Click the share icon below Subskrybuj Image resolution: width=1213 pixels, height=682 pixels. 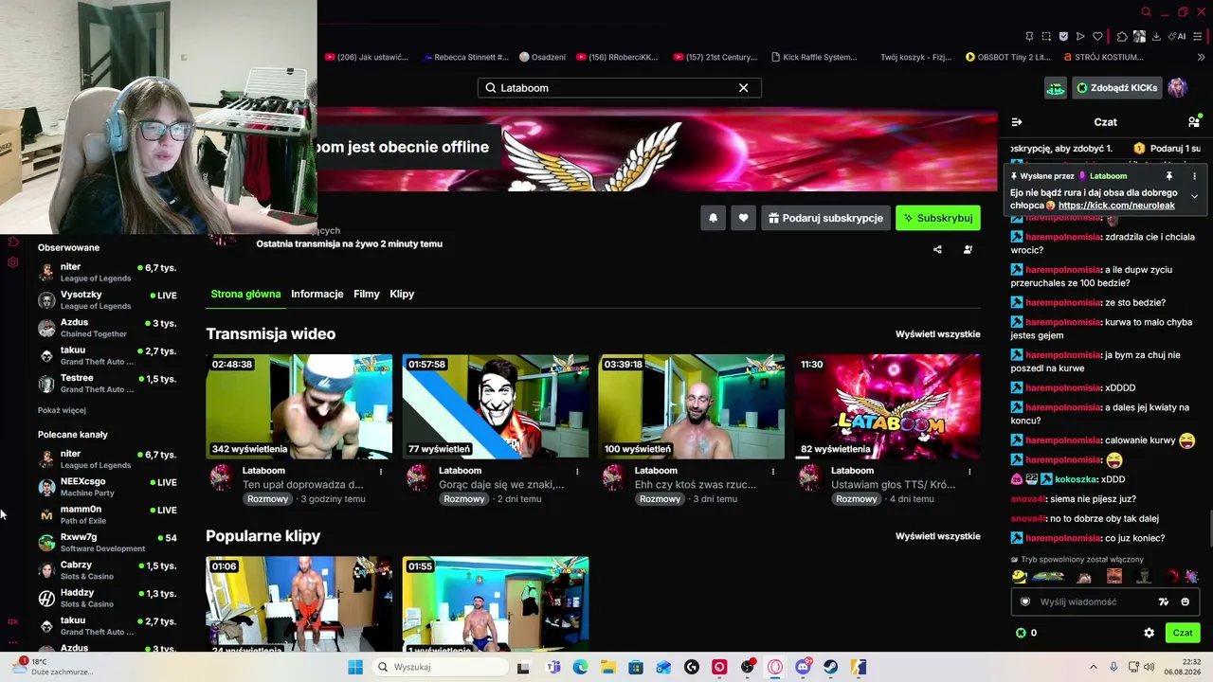[937, 250]
